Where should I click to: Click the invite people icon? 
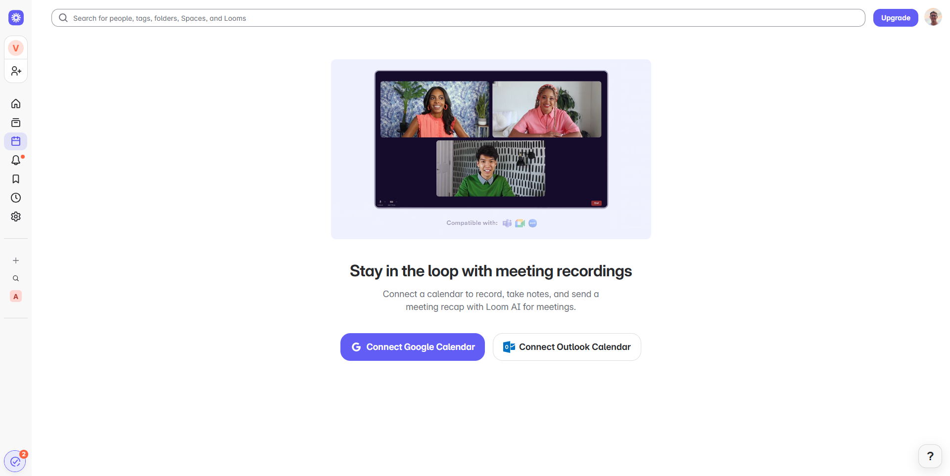tap(16, 71)
